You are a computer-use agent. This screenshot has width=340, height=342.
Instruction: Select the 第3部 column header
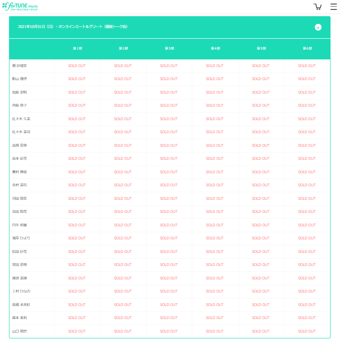[x=169, y=48]
